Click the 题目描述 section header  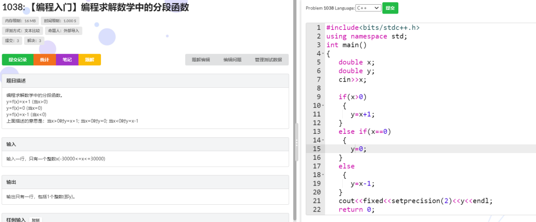146,81
